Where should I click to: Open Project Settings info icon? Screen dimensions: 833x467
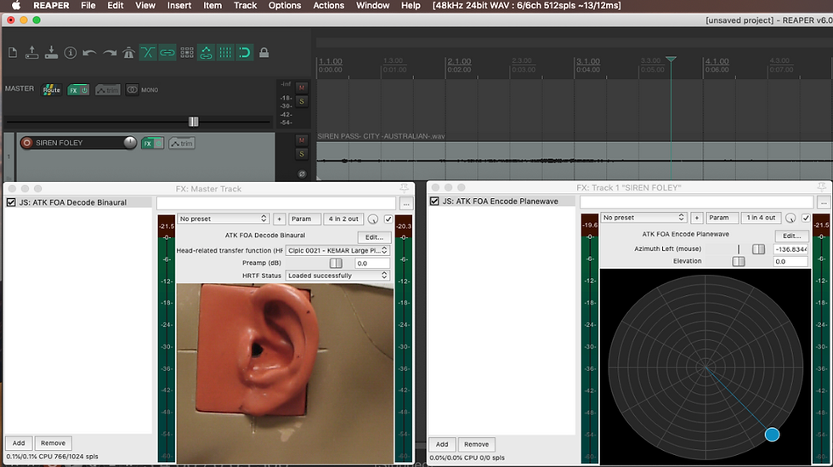pos(70,52)
